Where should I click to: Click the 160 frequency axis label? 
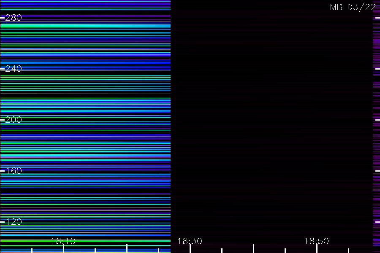pos(14,171)
